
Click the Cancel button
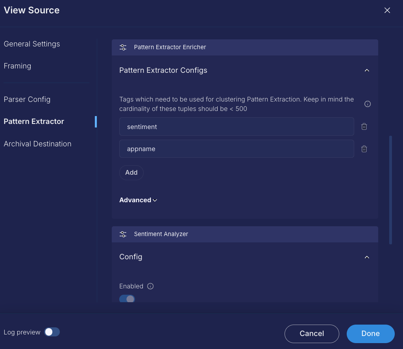312,334
